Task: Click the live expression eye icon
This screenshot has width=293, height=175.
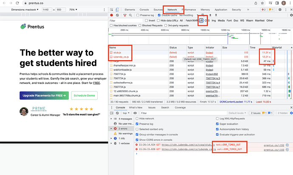Action: click(x=135, y=113)
